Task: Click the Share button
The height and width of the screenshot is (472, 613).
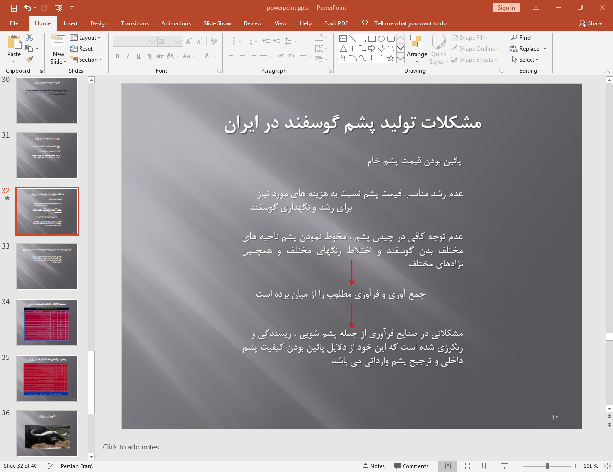Action: pyautogui.click(x=590, y=23)
